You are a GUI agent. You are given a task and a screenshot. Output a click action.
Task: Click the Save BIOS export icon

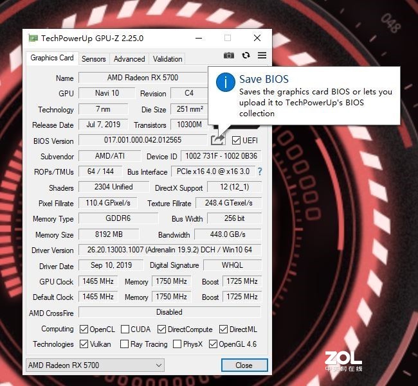pyautogui.click(x=218, y=139)
